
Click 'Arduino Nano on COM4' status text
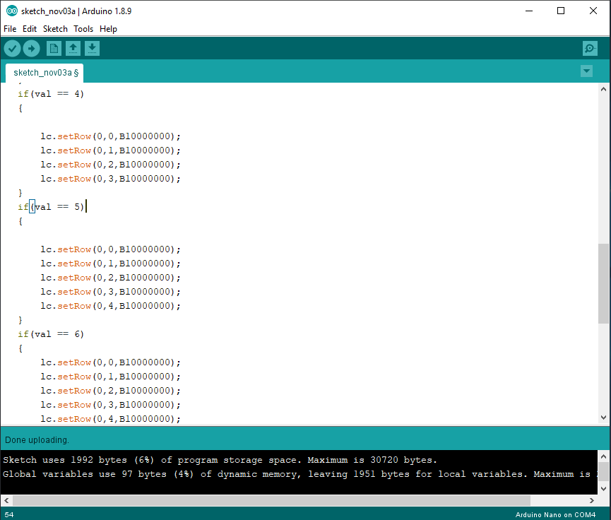click(x=555, y=515)
